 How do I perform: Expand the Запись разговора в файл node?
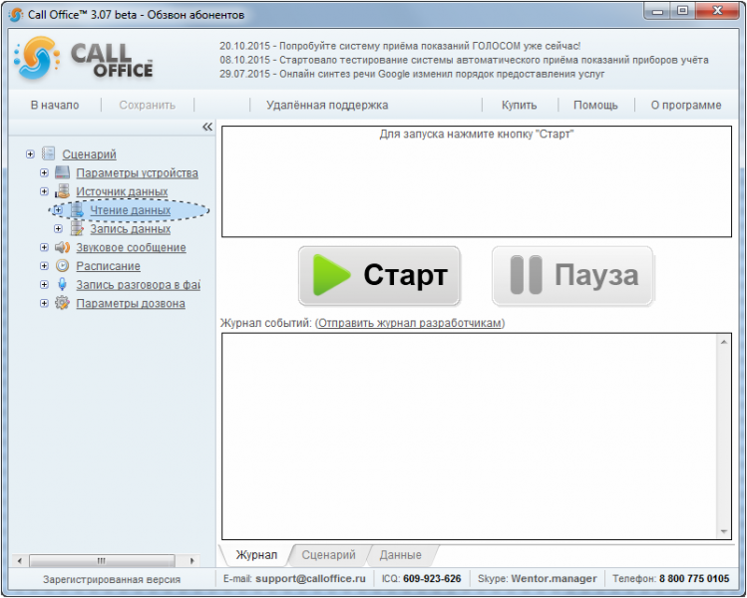click(x=44, y=284)
